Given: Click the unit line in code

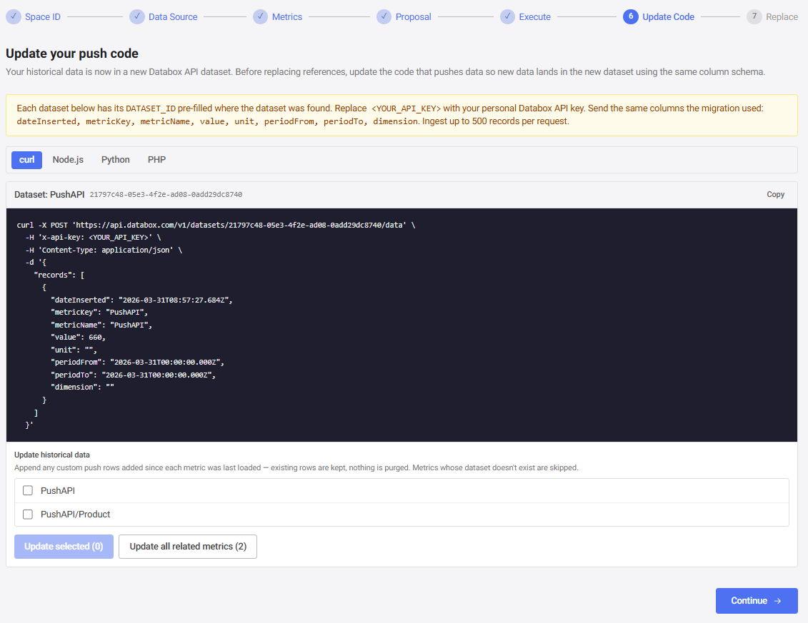Looking at the screenshot, I should coord(74,350).
